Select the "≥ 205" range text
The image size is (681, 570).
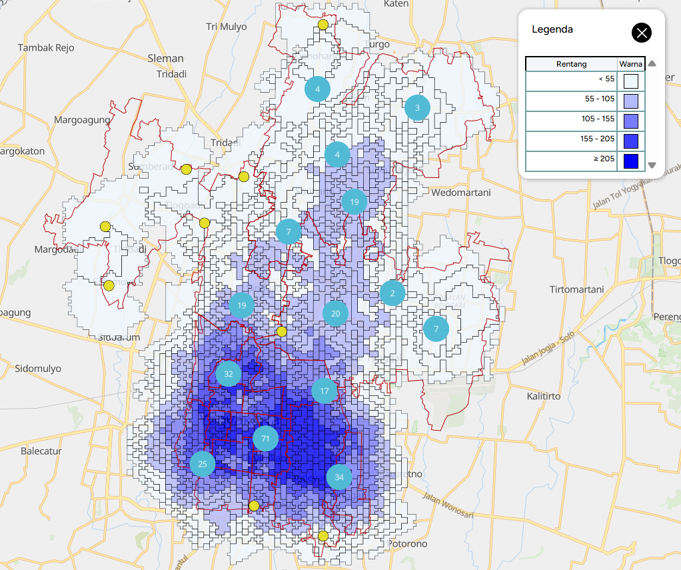point(604,159)
